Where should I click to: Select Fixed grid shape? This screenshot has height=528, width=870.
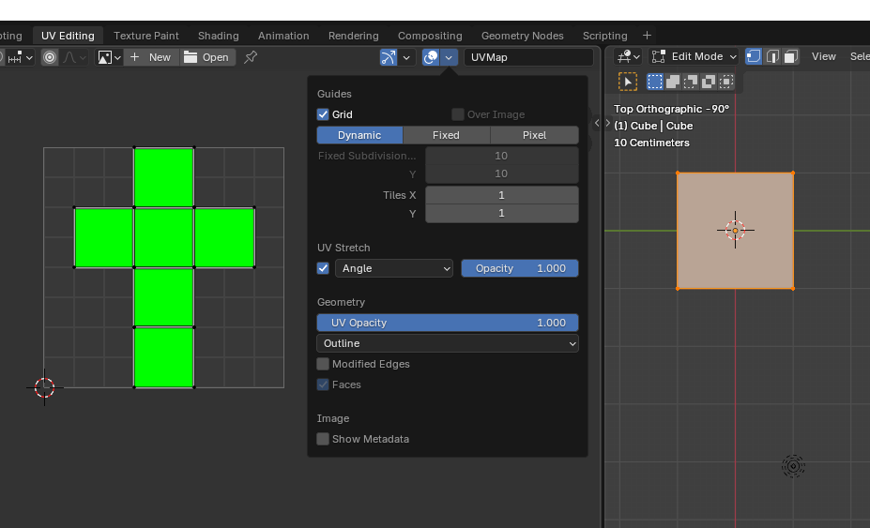coord(446,135)
